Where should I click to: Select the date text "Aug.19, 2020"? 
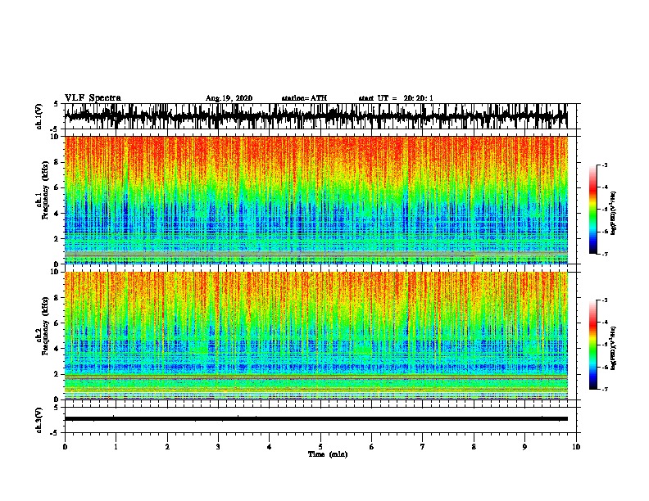click(x=229, y=98)
